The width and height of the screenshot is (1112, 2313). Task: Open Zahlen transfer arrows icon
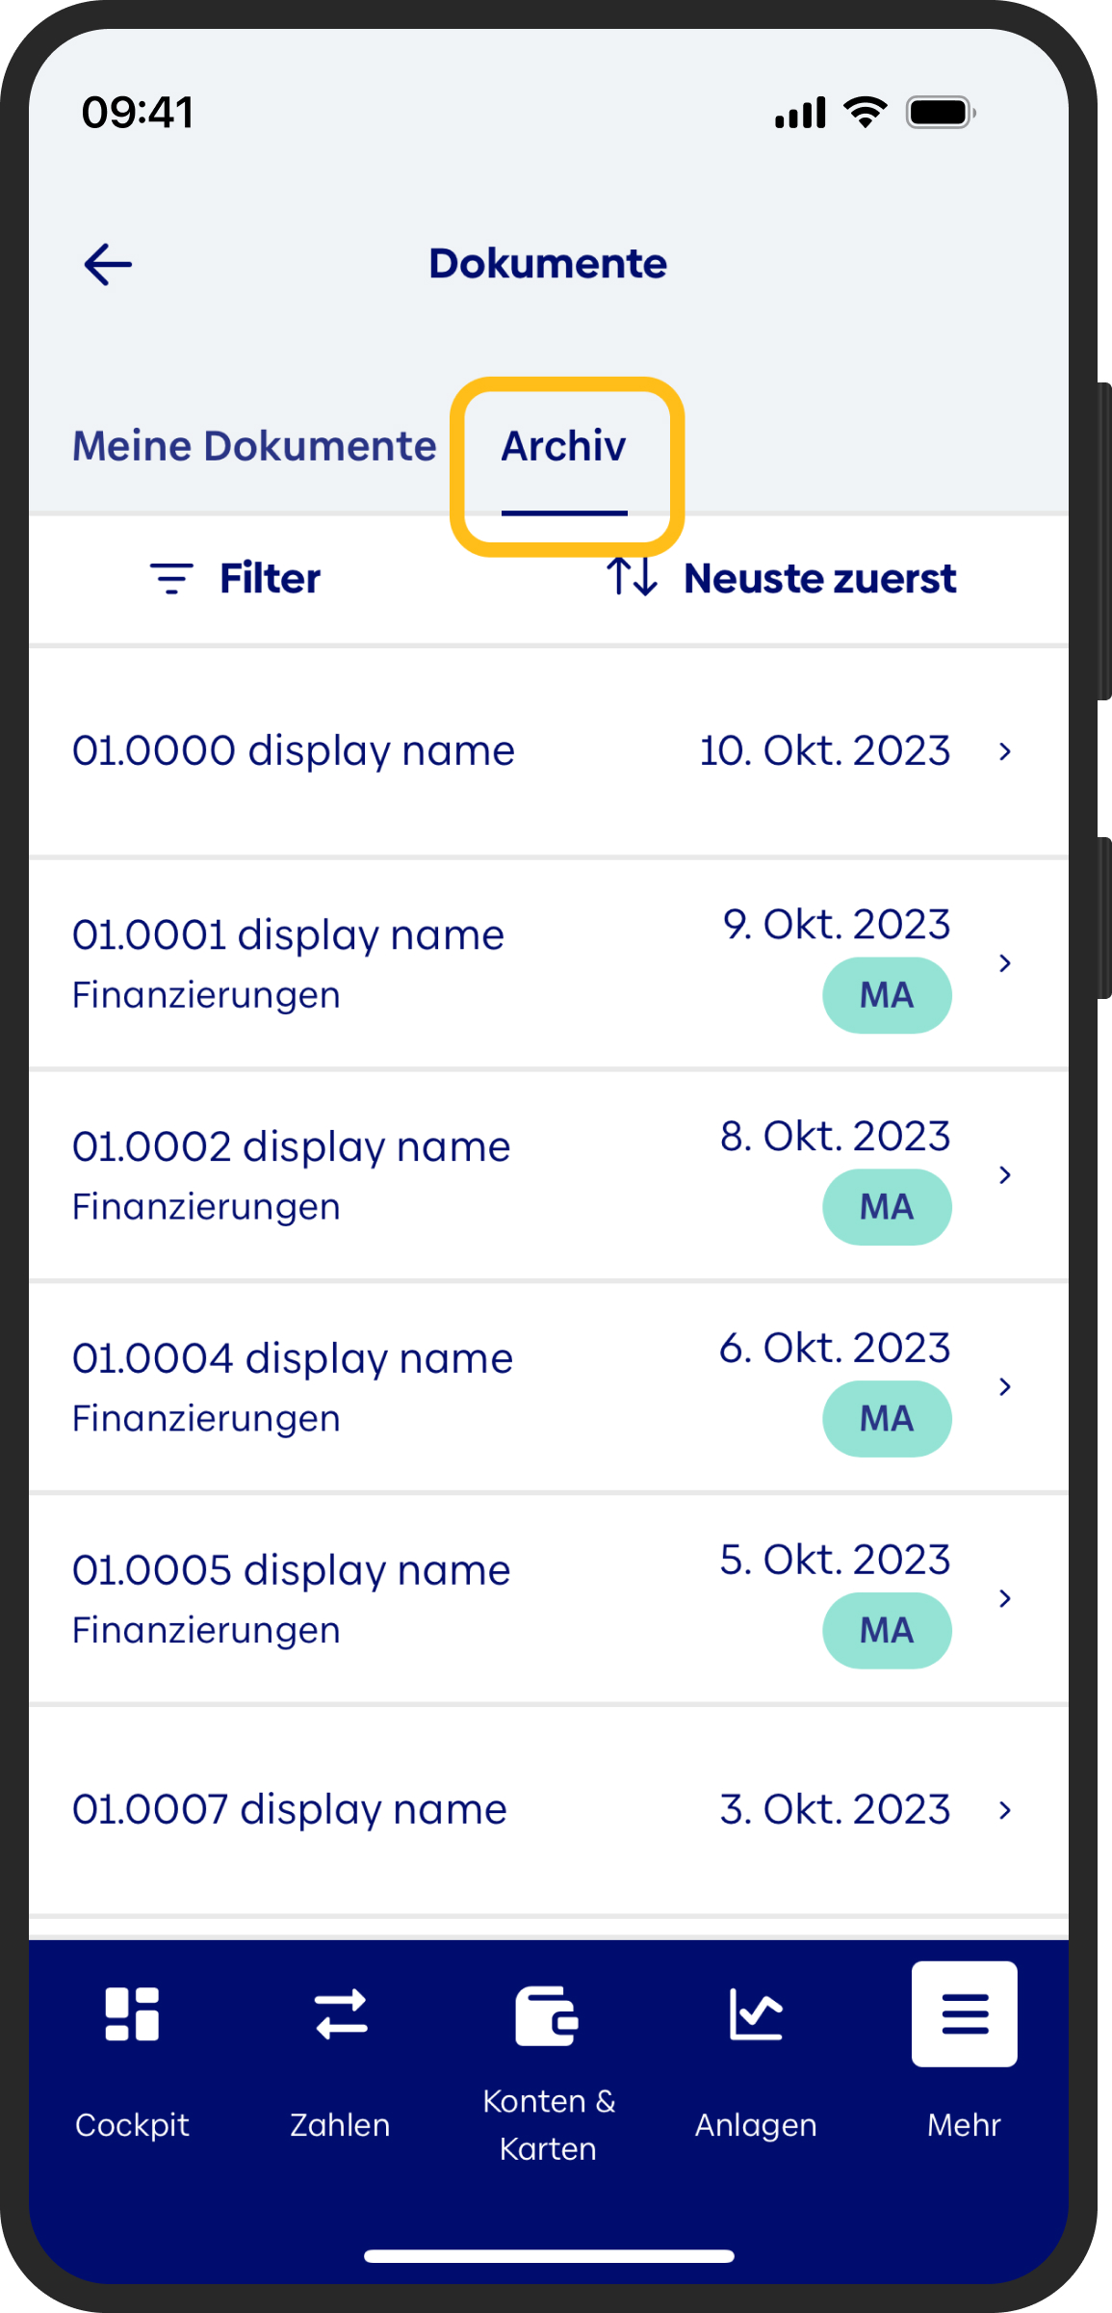(341, 2013)
